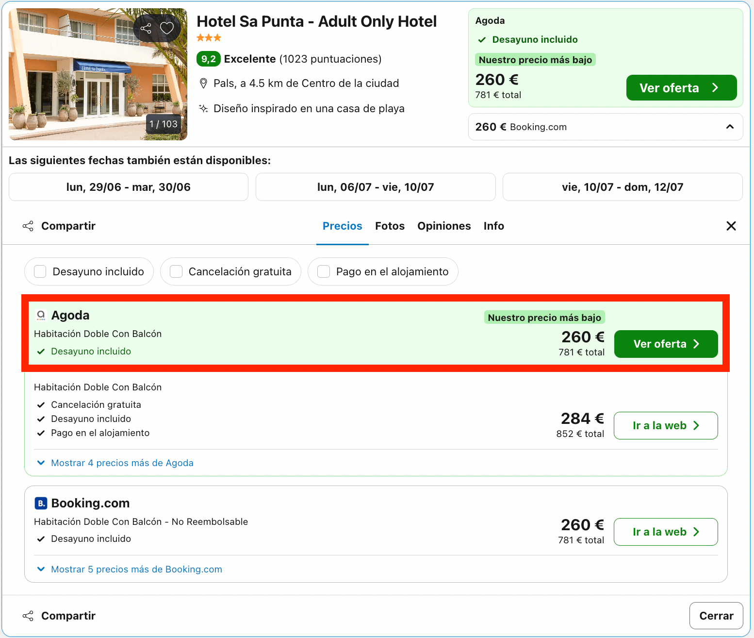This screenshot has height=638, width=754.
Task: Open the Fotos tab
Action: tap(390, 226)
